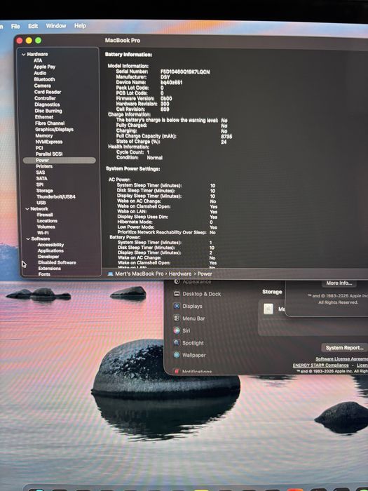Image resolution: width=368 pixels, height=491 pixels.
Task: Select Storage in System Information sidebar
Action: 45,191
